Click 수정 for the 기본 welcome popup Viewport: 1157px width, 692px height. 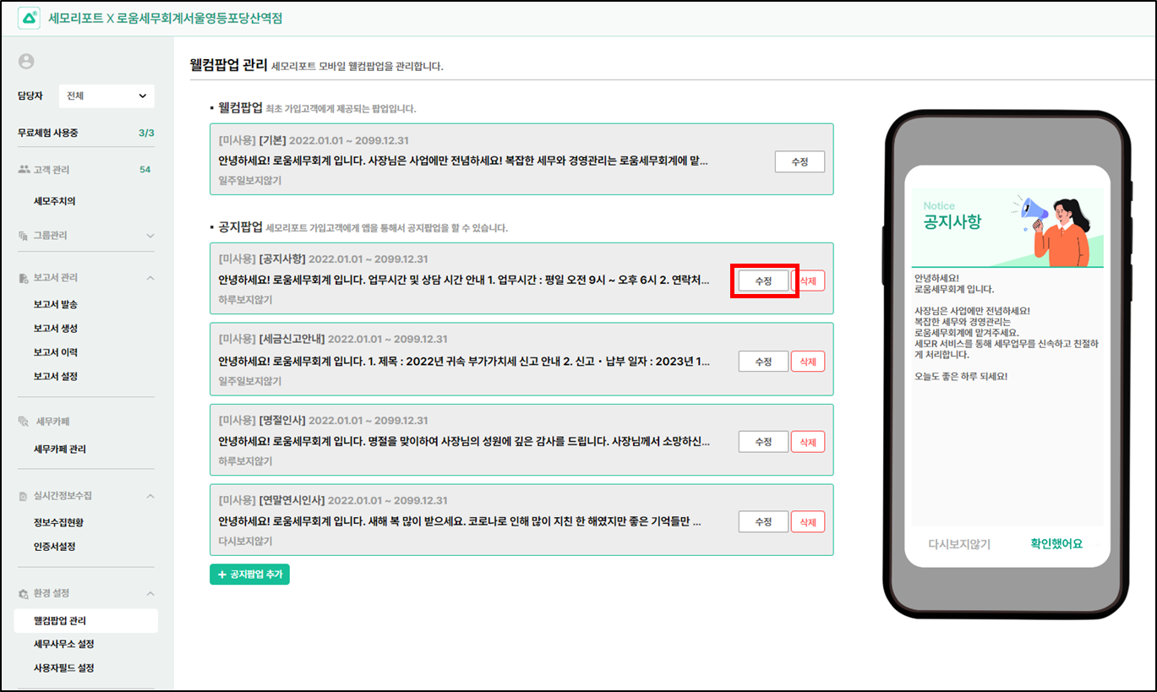point(799,161)
